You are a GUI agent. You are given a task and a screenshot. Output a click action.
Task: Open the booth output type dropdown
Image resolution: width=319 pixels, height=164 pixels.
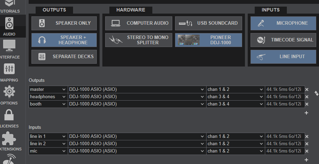click(48, 104)
